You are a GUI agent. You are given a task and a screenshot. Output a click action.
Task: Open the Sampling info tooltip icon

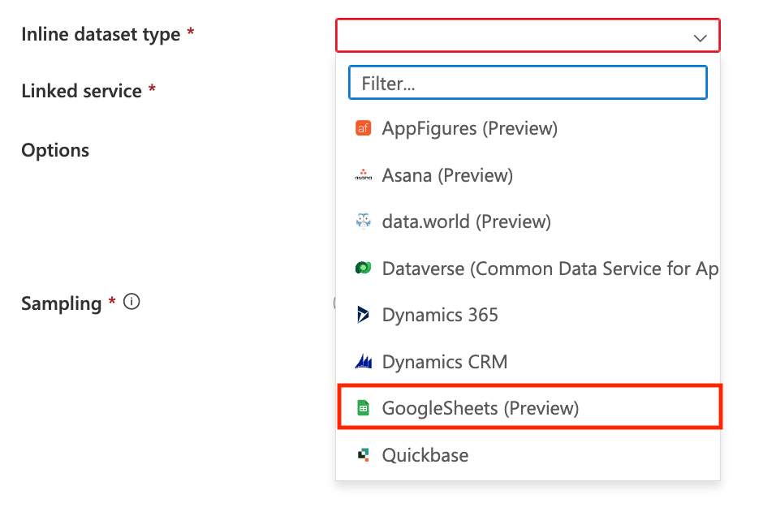[131, 302]
